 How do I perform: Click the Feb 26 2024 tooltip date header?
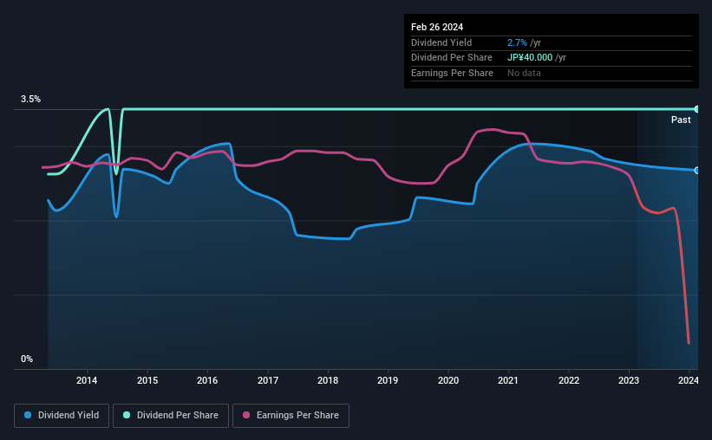[437, 27]
